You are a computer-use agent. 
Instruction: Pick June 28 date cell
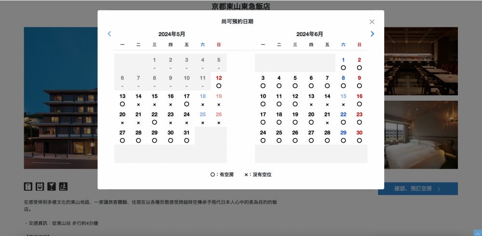(327, 136)
